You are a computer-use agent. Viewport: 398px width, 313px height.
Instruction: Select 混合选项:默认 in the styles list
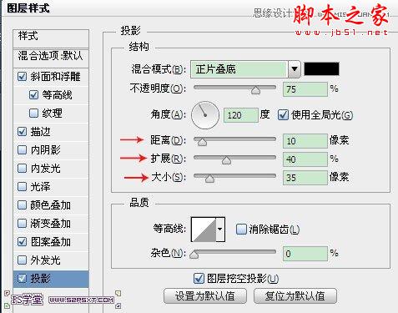point(51,58)
